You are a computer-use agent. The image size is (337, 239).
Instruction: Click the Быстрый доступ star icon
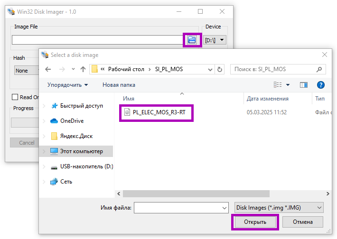tap(54, 106)
